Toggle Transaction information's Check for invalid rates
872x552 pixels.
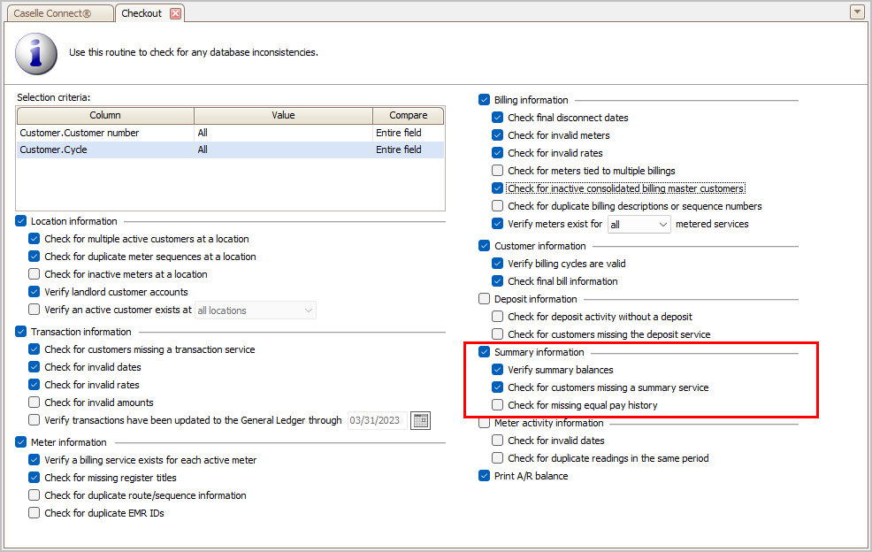34,385
